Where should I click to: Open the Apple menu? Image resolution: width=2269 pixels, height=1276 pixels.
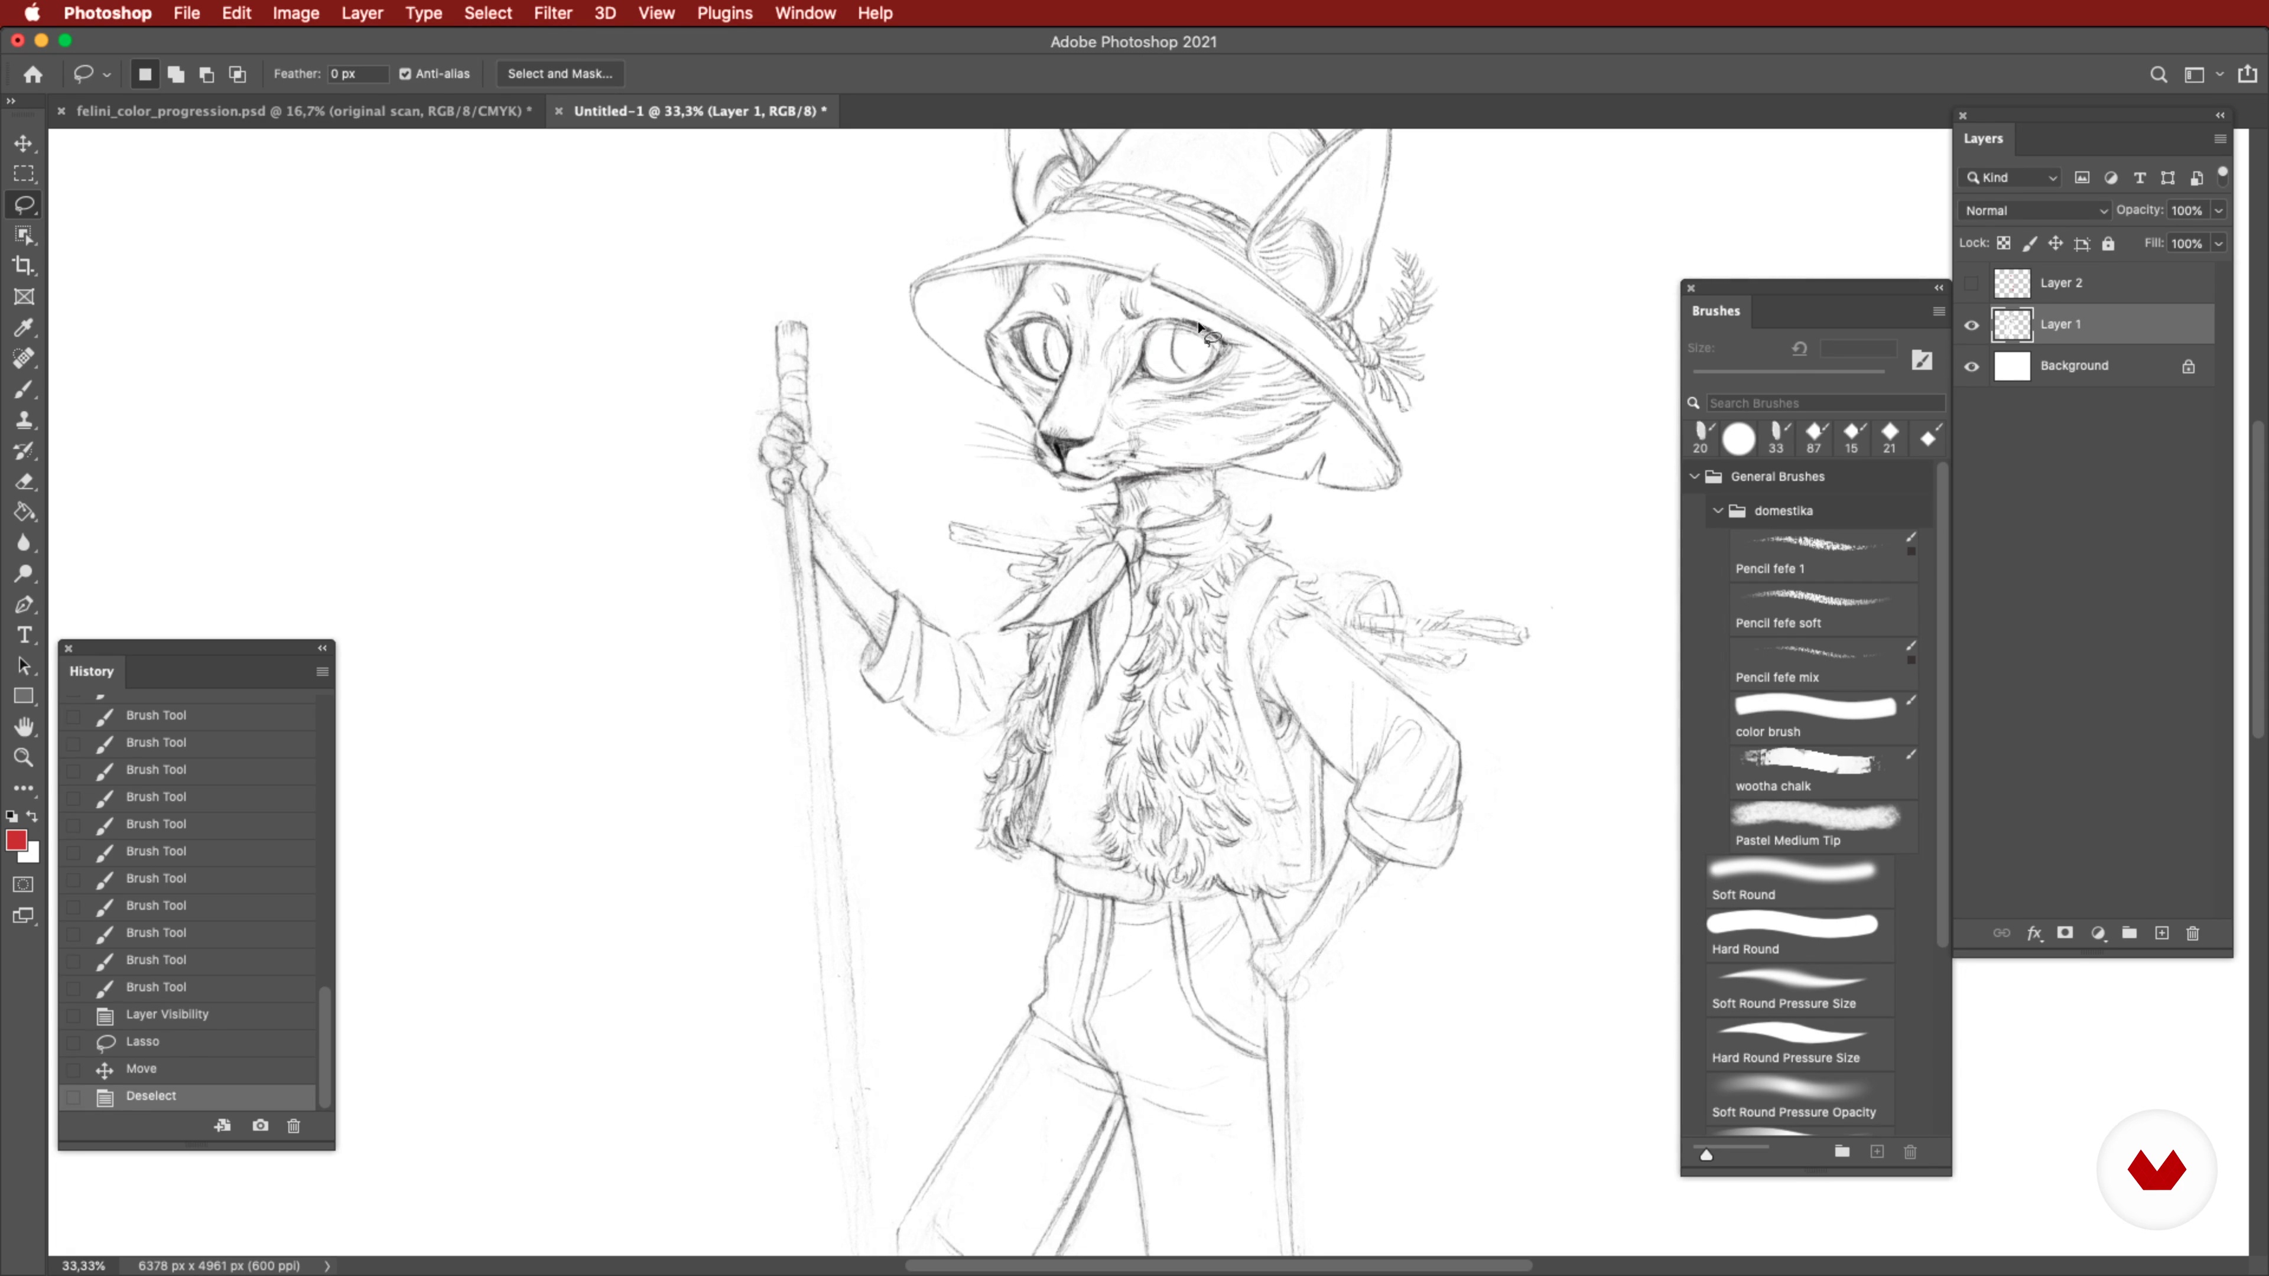(32, 13)
